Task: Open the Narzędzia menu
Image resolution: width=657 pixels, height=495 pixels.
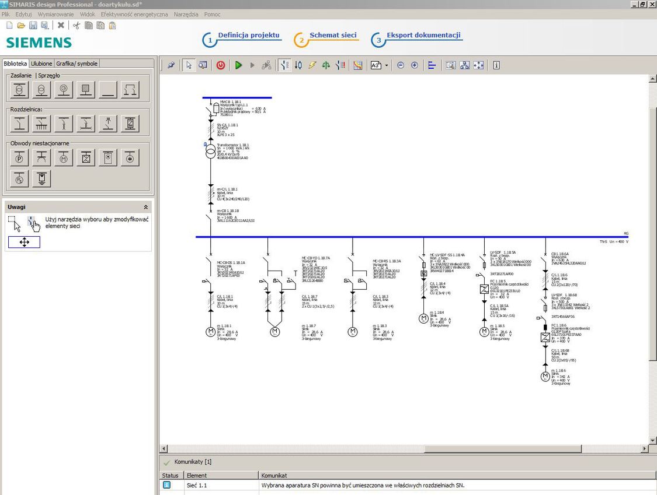Action: point(186,14)
